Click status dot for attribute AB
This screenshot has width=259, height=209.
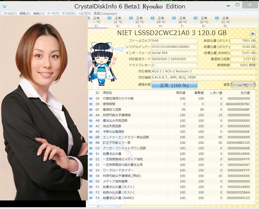click(91, 121)
